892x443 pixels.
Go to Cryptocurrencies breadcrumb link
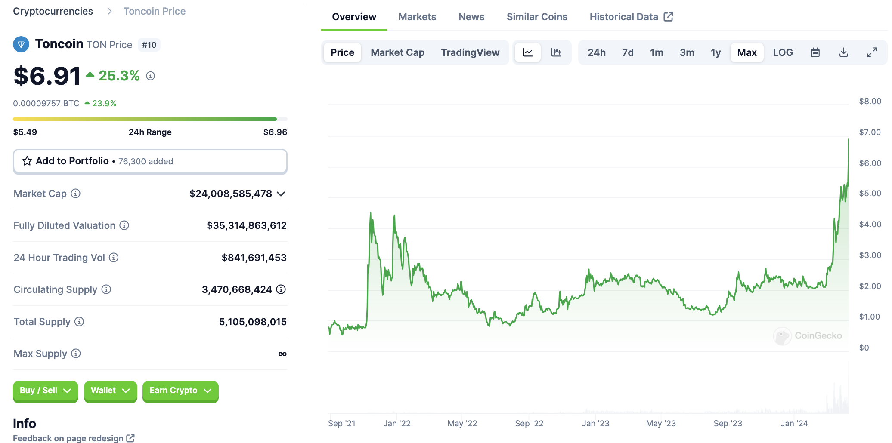(53, 11)
